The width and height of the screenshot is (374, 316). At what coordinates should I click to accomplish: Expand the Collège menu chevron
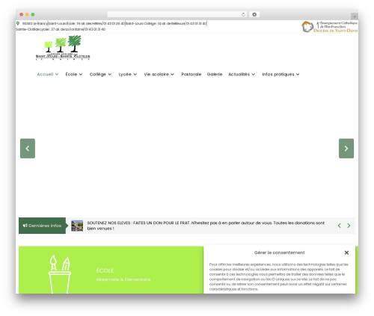[110, 74]
